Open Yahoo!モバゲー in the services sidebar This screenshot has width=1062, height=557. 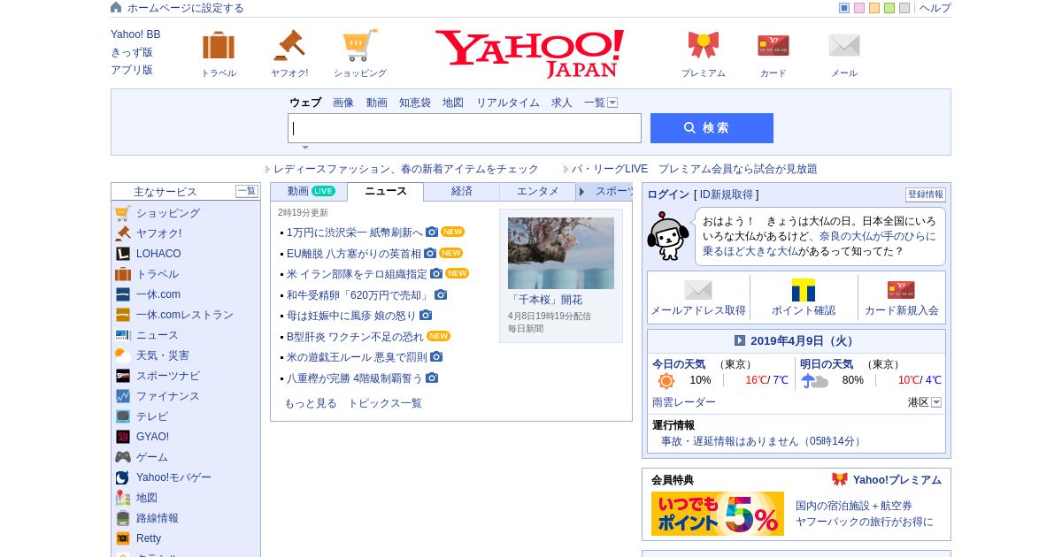point(173,477)
